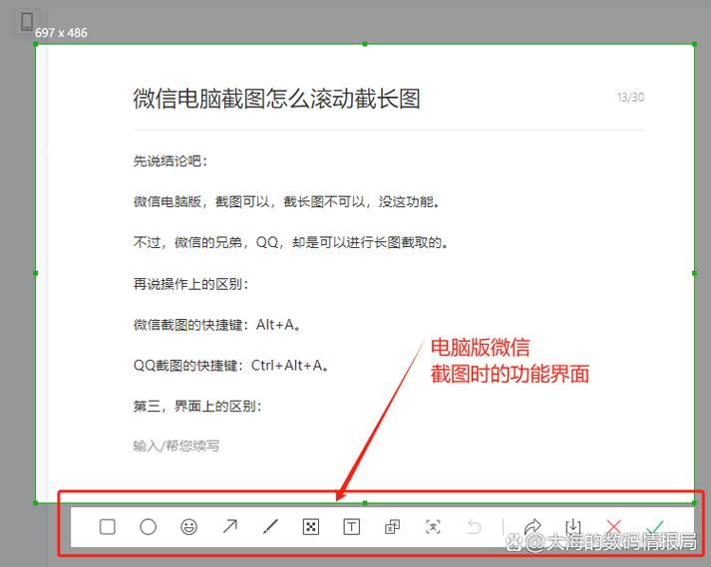Click the line 先说结论吧：
The image size is (711, 567).
pyautogui.click(x=171, y=160)
